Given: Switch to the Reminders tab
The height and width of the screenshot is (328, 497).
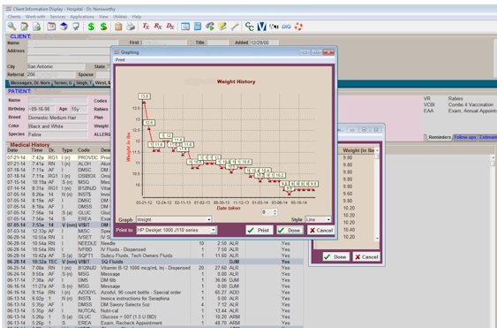Looking at the screenshot, I should [440, 137].
